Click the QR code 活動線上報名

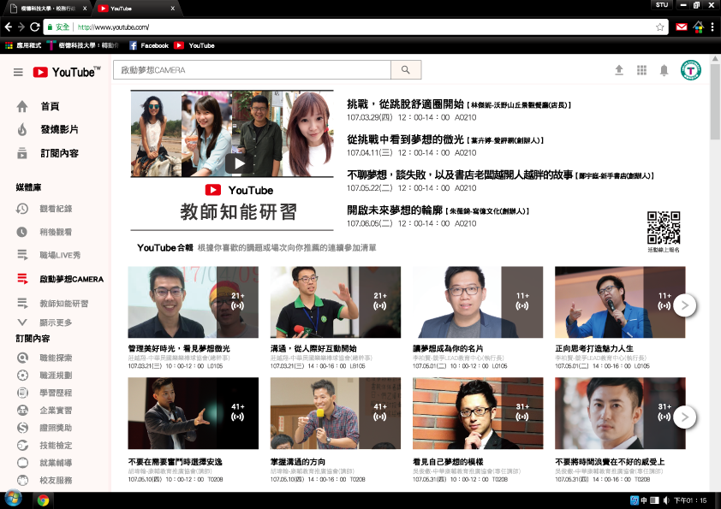click(x=664, y=228)
